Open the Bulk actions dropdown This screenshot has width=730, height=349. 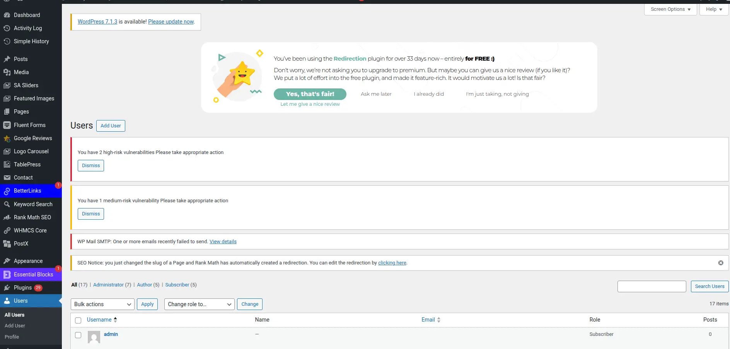[102, 304]
